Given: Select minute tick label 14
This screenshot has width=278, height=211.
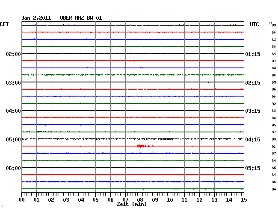Looking at the screenshot, I should (229, 200).
